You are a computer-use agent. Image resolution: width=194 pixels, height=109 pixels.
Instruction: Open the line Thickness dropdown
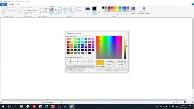click(88, 10)
